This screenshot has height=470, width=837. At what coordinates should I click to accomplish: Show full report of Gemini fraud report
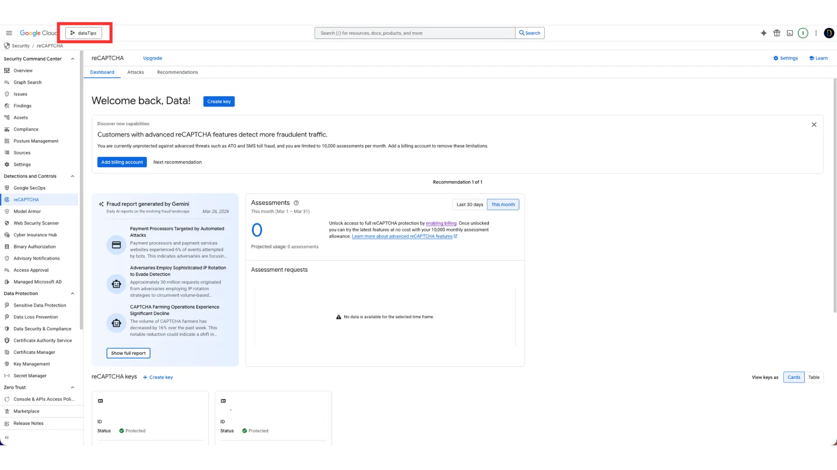pyautogui.click(x=128, y=353)
